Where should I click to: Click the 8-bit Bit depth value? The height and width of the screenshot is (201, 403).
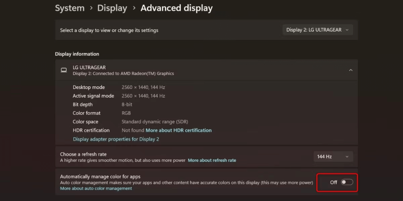point(127,104)
